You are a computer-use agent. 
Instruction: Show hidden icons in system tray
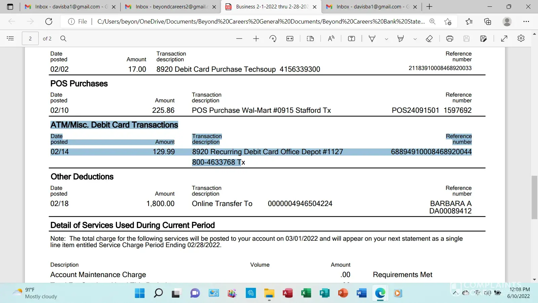[455, 293]
